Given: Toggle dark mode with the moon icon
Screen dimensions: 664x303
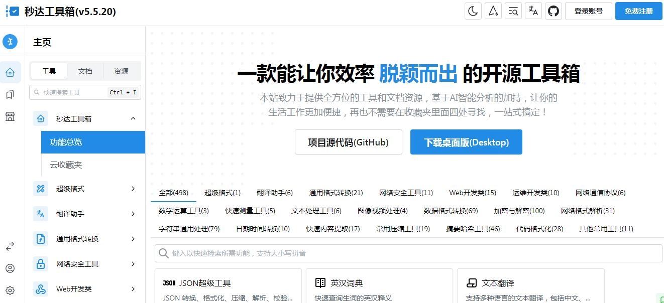Looking at the screenshot, I should coord(473,11).
